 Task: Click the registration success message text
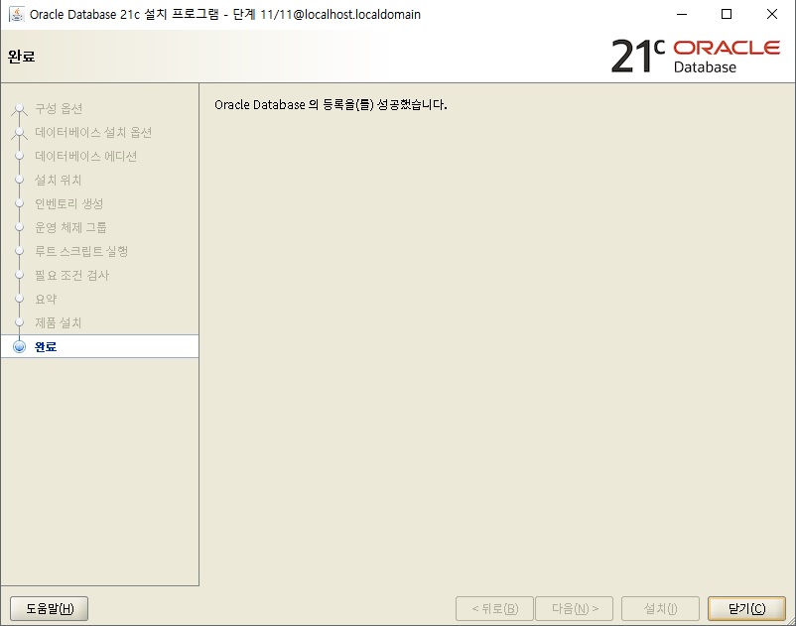(x=331, y=105)
